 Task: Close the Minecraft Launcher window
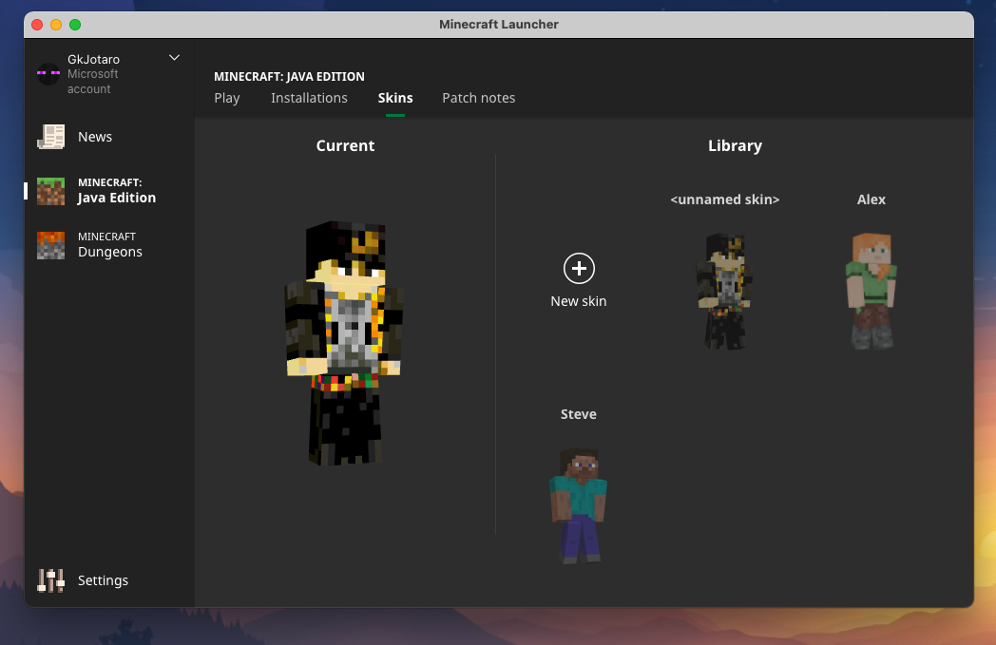click(37, 24)
